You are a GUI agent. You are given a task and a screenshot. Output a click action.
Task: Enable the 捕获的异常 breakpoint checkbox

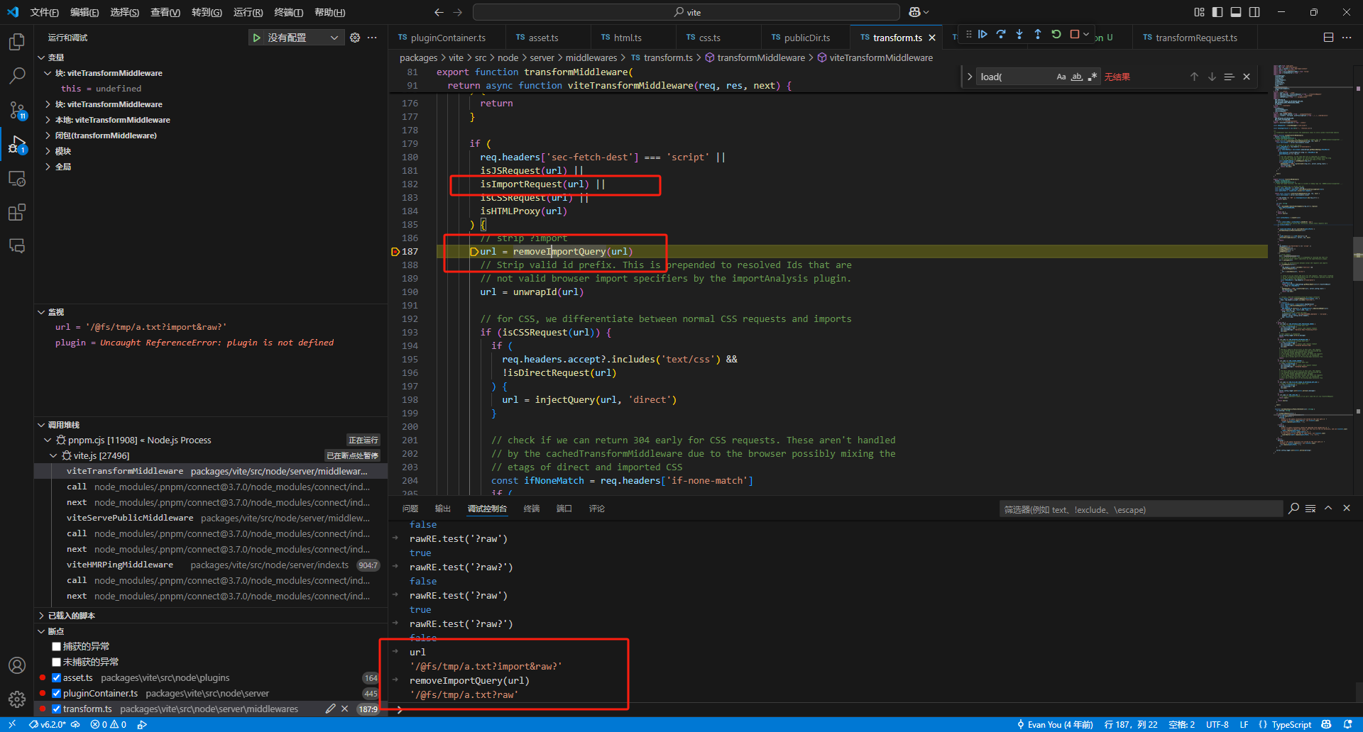[x=56, y=646]
